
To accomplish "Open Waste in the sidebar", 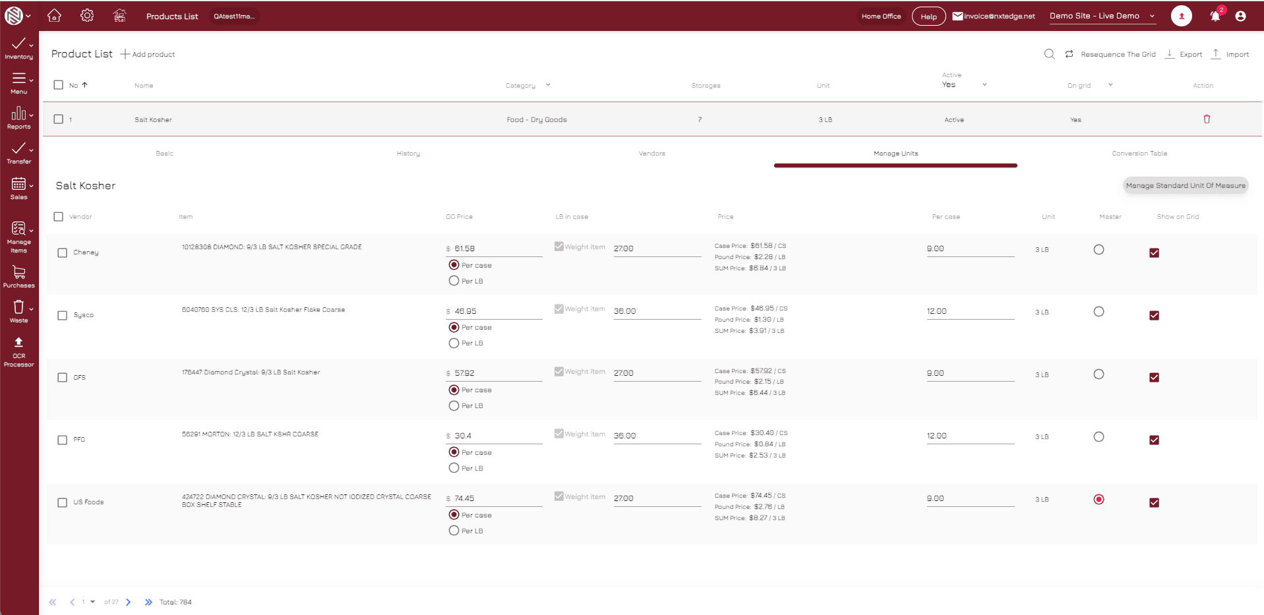I will (x=18, y=312).
